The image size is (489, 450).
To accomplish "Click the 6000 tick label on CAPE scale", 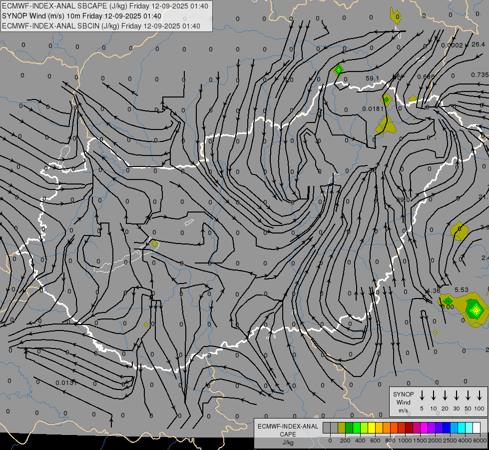I will [x=480, y=440].
